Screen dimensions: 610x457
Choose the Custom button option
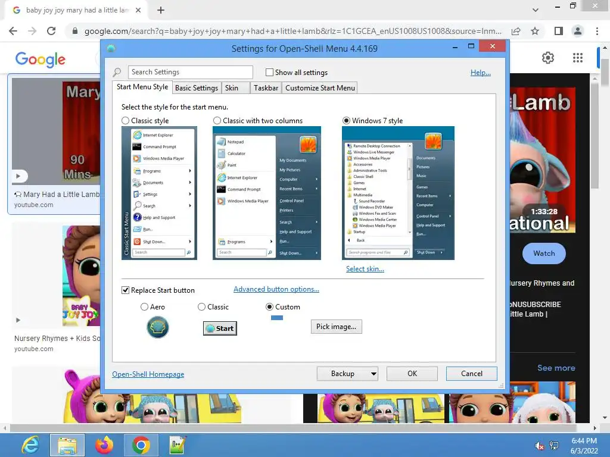click(x=269, y=307)
